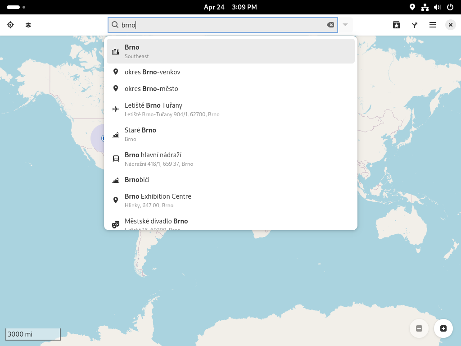Click the 3000 mi scale indicator
This screenshot has height=346, width=461.
(x=33, y=334)
